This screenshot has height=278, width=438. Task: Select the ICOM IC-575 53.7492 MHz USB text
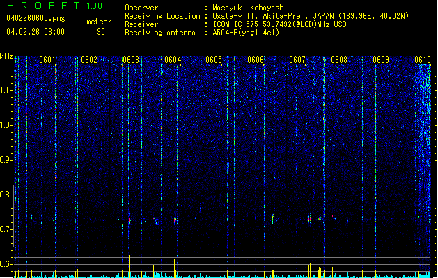click(x=280, y=24)
